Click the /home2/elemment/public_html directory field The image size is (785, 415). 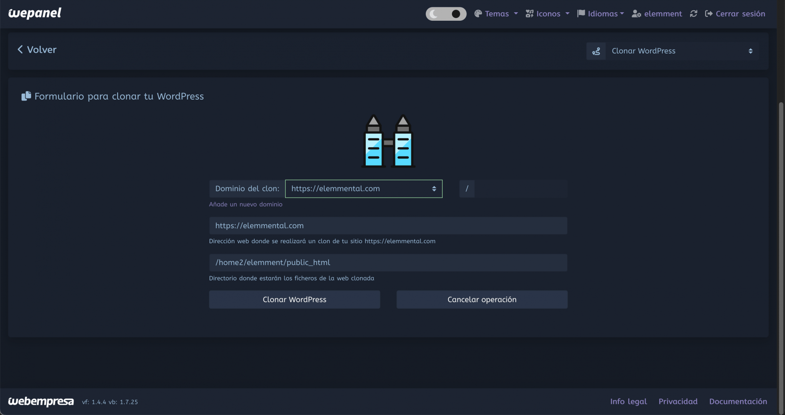[x=388, y=262]
